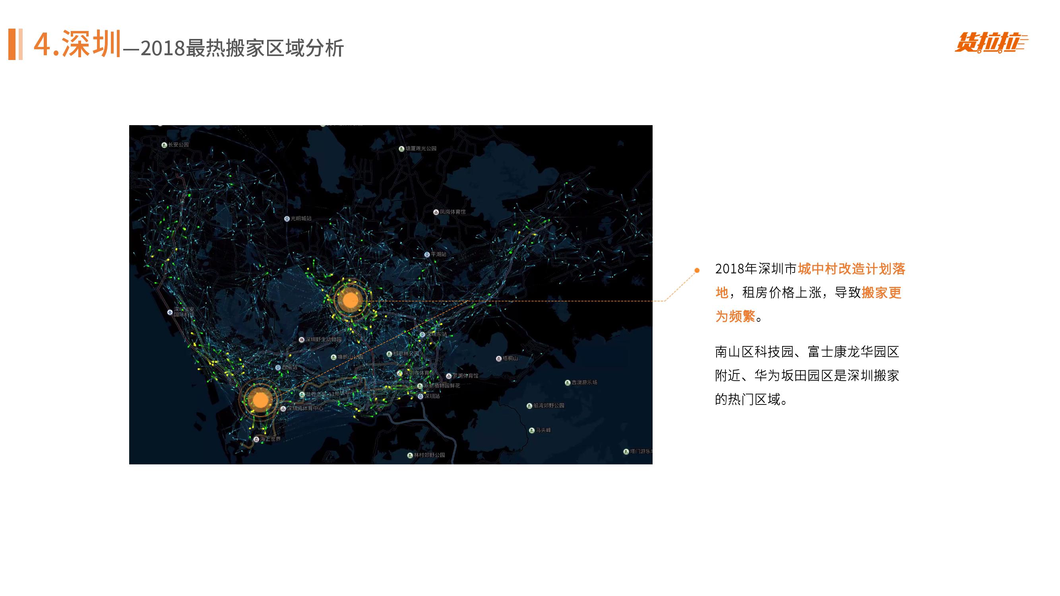Click the 马头峰 marker icon

pos(532,430)
